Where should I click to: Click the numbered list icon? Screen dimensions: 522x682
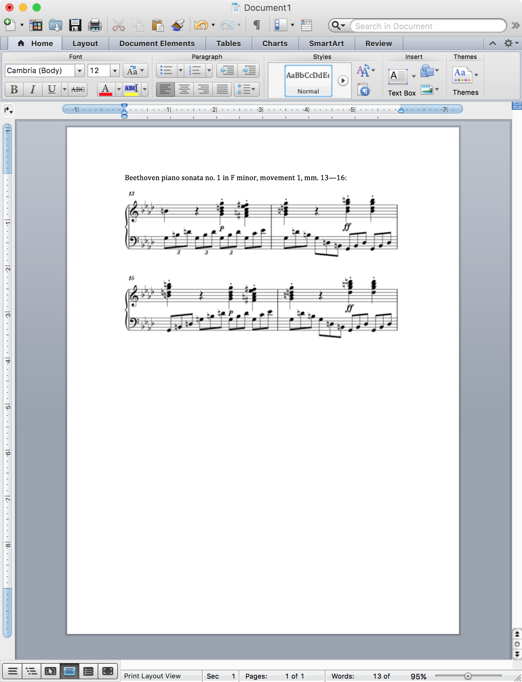195,70
